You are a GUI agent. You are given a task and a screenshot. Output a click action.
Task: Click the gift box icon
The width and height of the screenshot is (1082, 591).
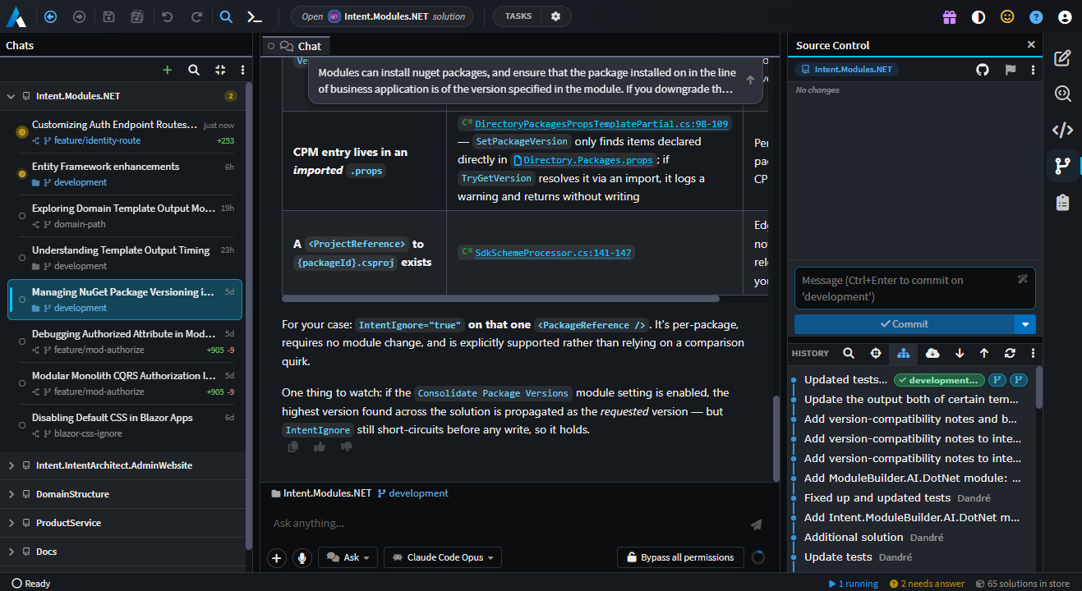950,16
